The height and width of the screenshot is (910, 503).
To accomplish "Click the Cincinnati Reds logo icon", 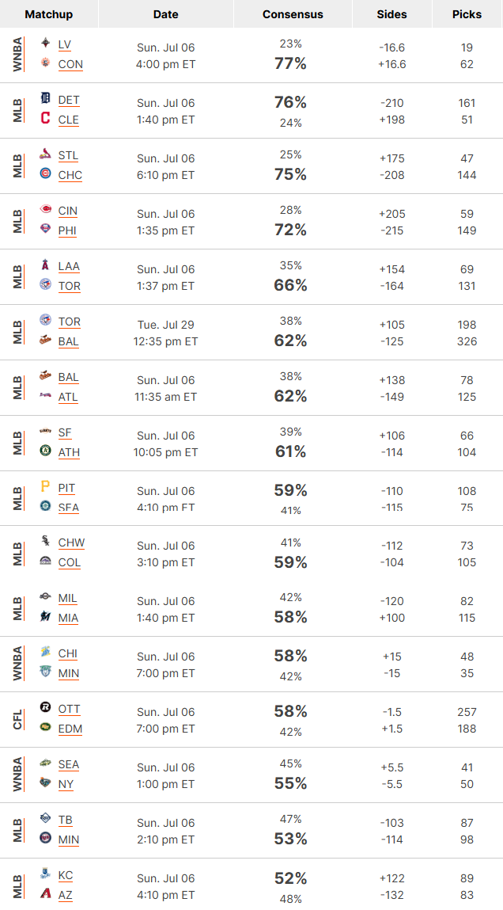I will (45, 209).
